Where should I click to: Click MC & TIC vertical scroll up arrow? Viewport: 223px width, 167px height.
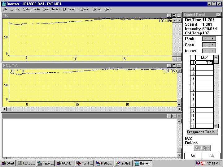[x=179, y=71]
